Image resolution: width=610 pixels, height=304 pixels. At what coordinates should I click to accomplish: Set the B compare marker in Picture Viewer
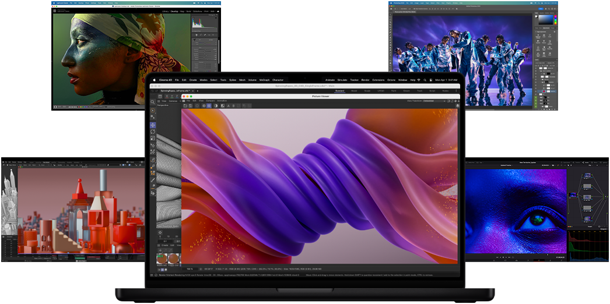coord(233,105)
